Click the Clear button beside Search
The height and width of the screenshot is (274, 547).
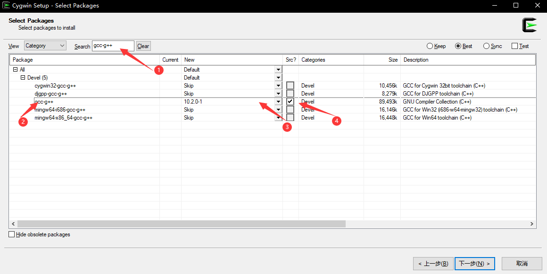tap(143, 46)
